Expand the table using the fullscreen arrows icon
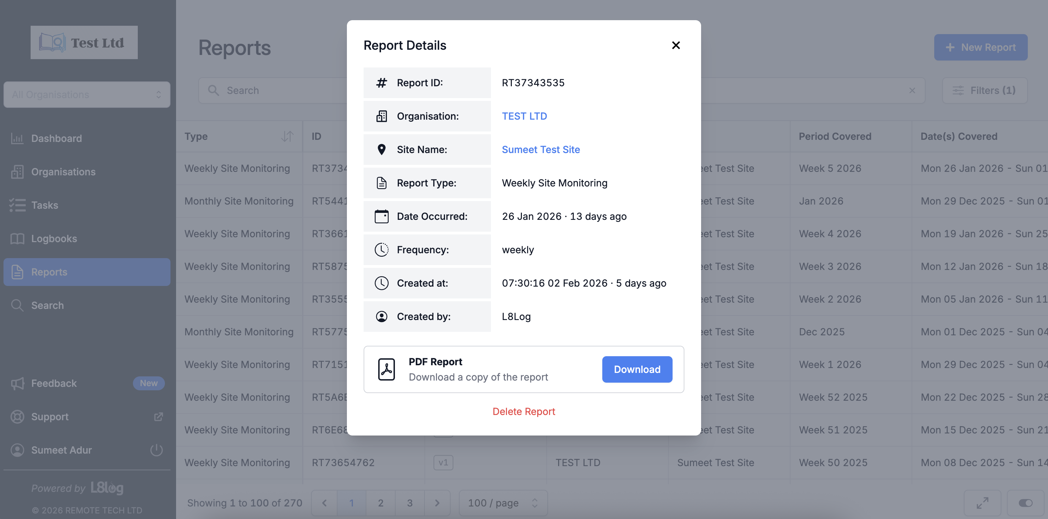Screen dimensions: 1048x519 point(982,503)
